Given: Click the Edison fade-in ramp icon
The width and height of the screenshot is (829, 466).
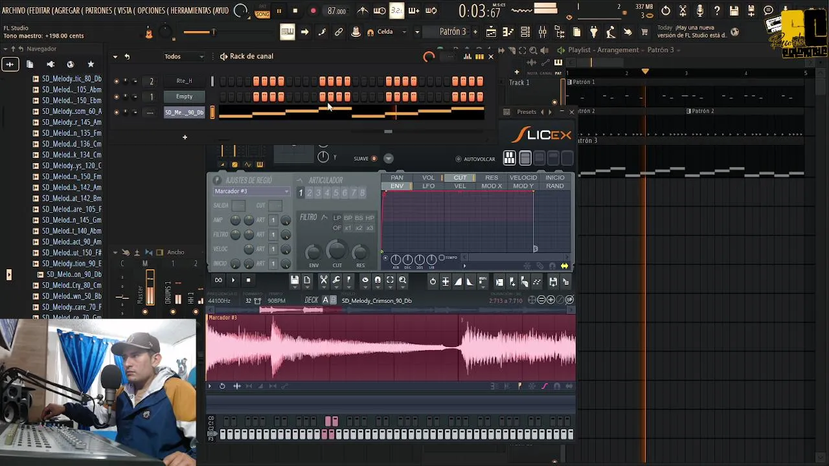Looking at the screenshot, I should [x=459, y=281].
